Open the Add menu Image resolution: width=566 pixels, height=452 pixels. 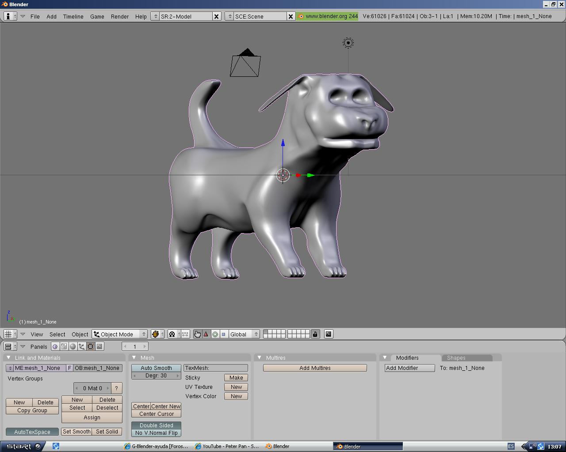51,16
